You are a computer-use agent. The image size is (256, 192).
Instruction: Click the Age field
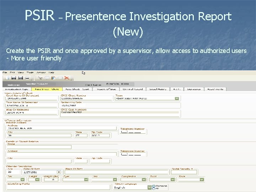(x=14, y=172)
